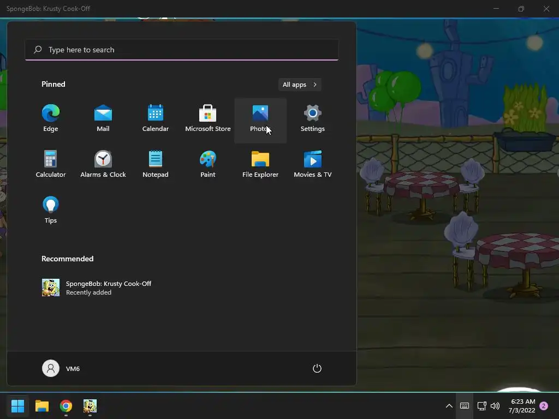Image resolution: width=559 pixels, height=419 pixels.
Task: Open Microsoft Store from pinned apps
Action: pos(208,119)
